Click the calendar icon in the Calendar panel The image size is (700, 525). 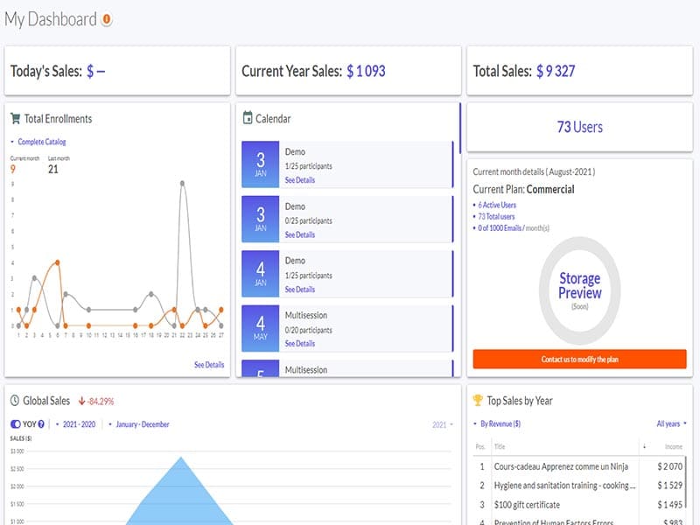(248, 118)
